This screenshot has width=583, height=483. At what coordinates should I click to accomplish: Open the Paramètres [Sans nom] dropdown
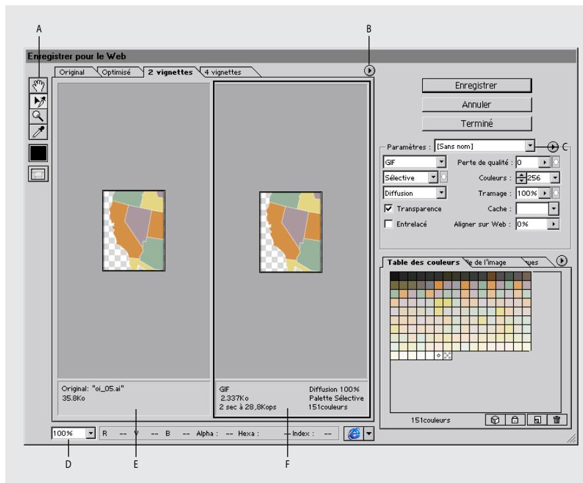[485, 146]
